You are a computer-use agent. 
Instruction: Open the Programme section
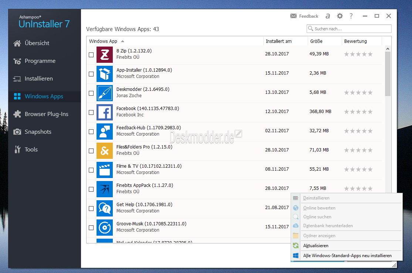(x=44, y=61)
